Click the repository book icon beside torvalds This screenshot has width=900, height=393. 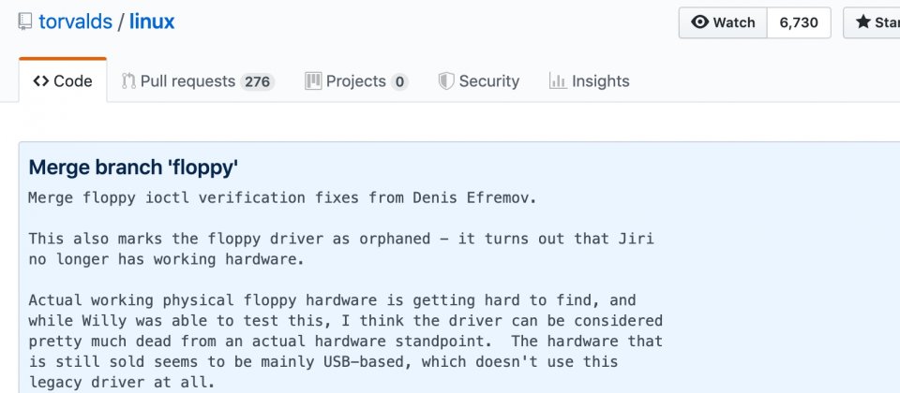tap(24, 22)
